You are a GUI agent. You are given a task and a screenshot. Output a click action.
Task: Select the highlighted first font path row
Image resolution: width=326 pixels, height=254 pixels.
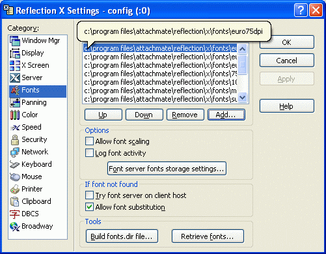coord(160,48)
